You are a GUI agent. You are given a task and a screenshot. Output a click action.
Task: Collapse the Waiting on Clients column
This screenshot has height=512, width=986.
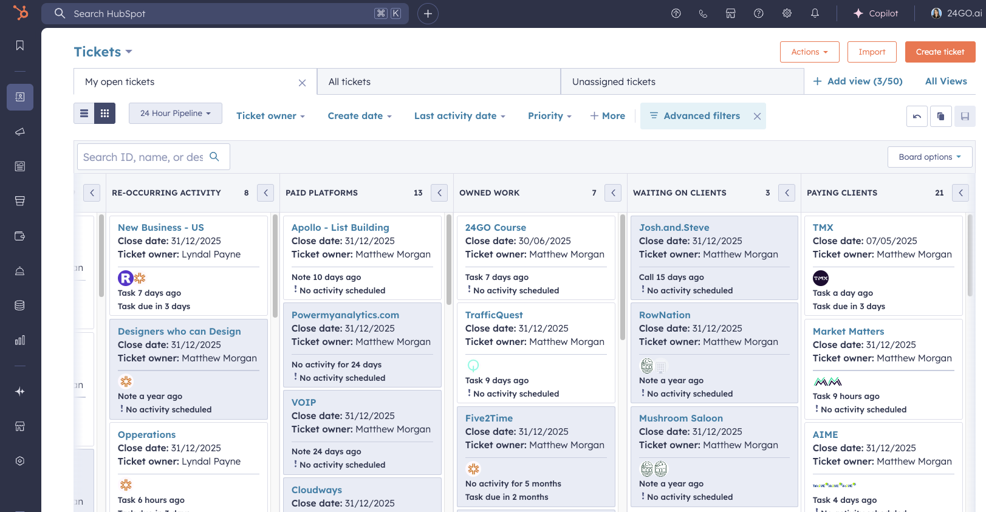coord(787,193)
